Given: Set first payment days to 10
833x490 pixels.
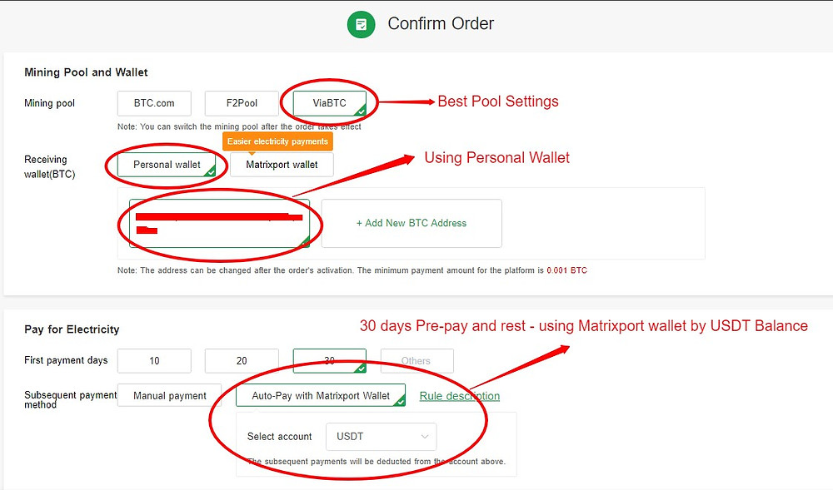Looking at the screenshot, I should (154, 361).
